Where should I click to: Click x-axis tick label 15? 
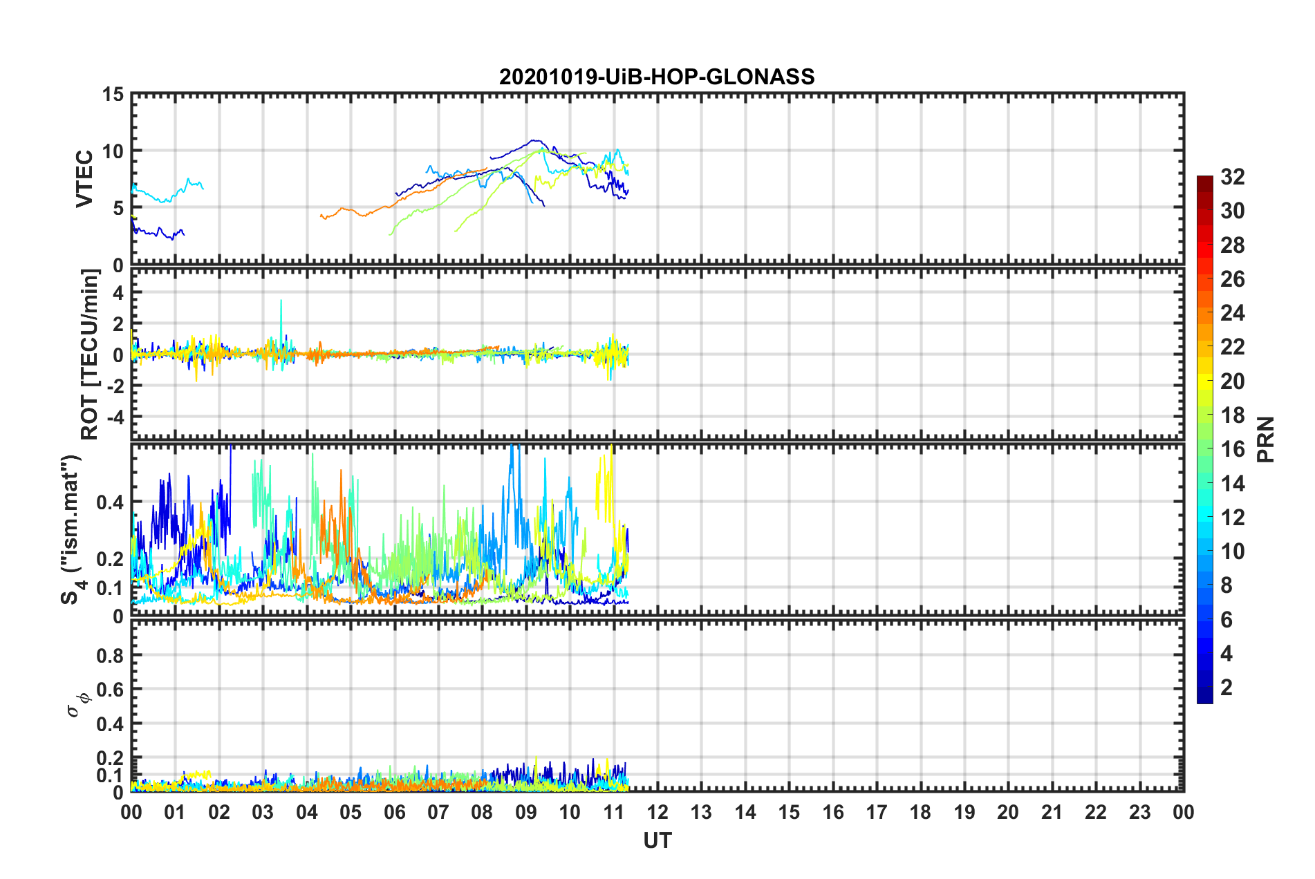(789, 812)
